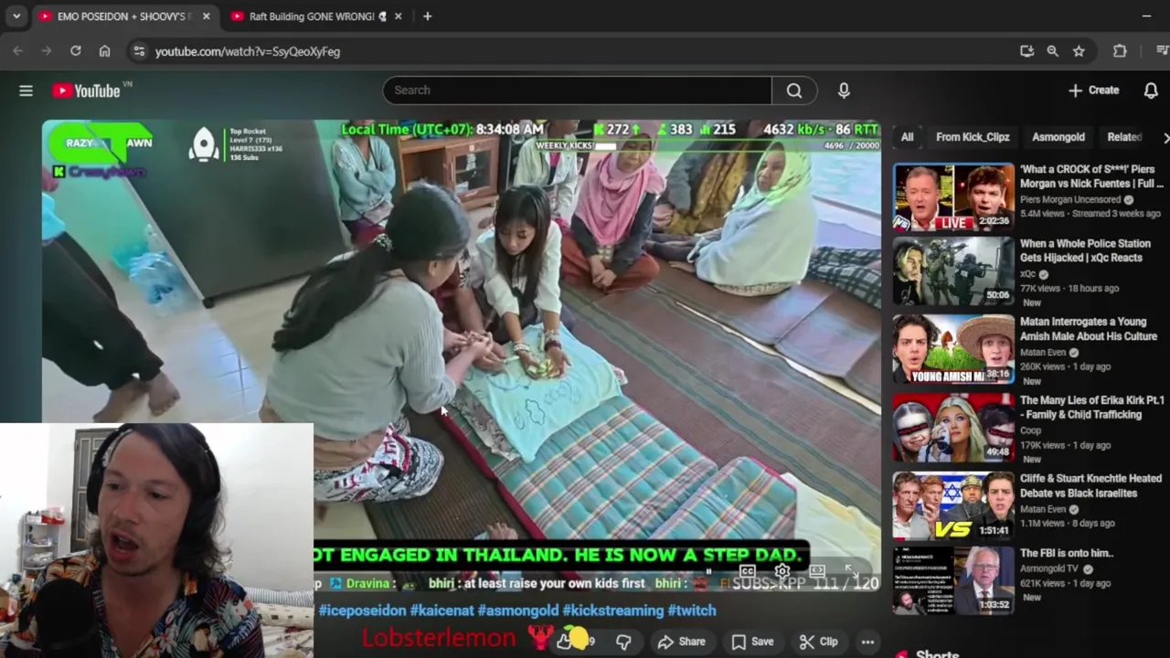Image resolution: width=1170 pixels, height=658 pixels.
Task: Select the All filter chip
Action: coord(907,137)
